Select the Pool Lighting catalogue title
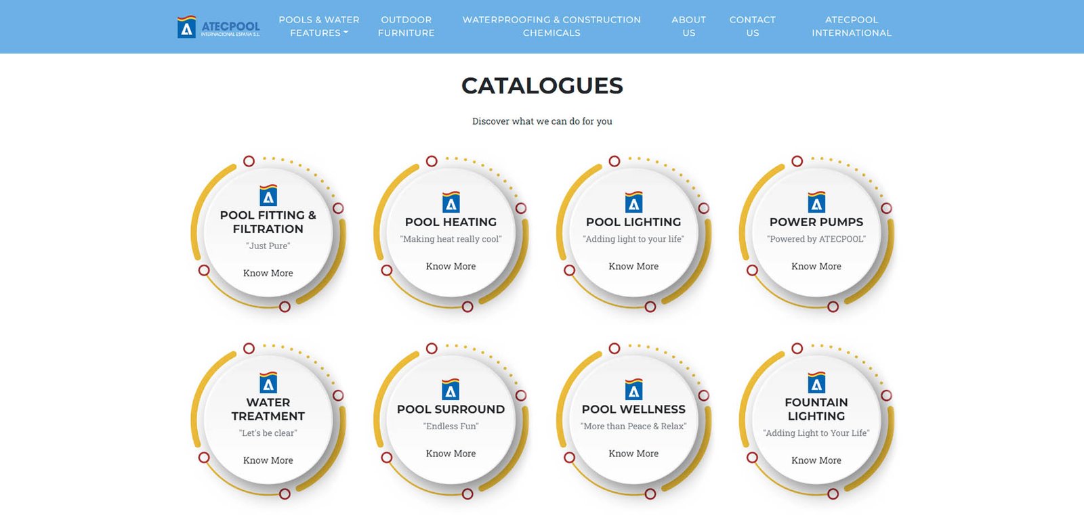 [x=633, y=222]
